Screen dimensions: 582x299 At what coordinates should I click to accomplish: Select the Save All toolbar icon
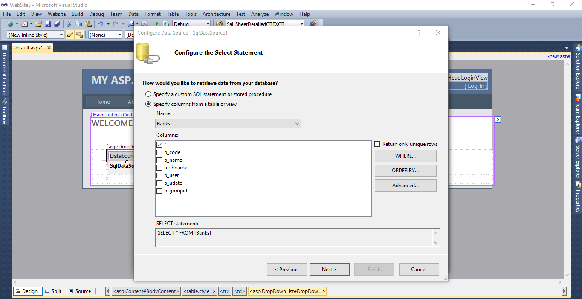[x=58, y=23]
